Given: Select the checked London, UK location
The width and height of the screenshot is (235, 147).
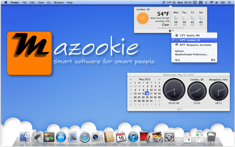Looking at the screenshot, I should pyautogui.click(x=194, y=40).
